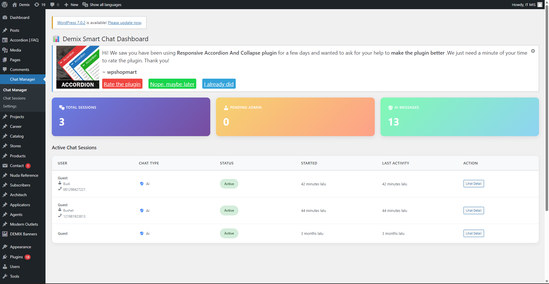Click the Accordion FAQ sidebar icon
This screenshot has height=284, width=549.
click(5, 40)
